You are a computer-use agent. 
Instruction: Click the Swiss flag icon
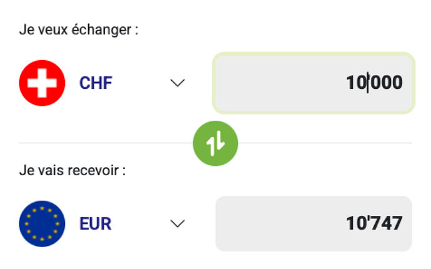pyautogui.click(x=42, y=83)
